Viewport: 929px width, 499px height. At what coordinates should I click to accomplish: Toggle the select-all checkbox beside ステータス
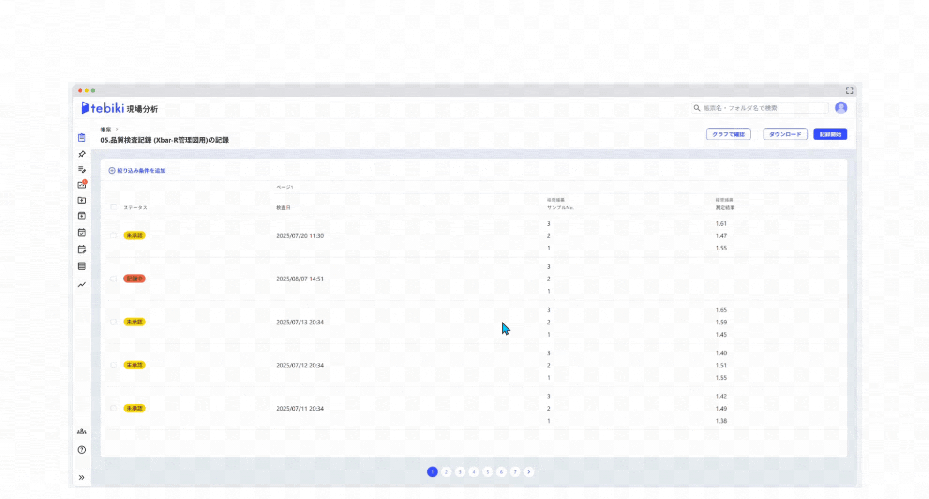click(113, 207)
